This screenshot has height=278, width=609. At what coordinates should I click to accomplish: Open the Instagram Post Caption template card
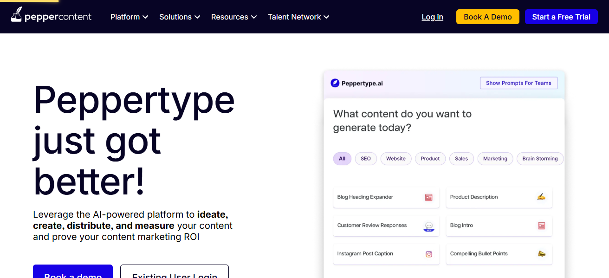[x=386, y=254]
